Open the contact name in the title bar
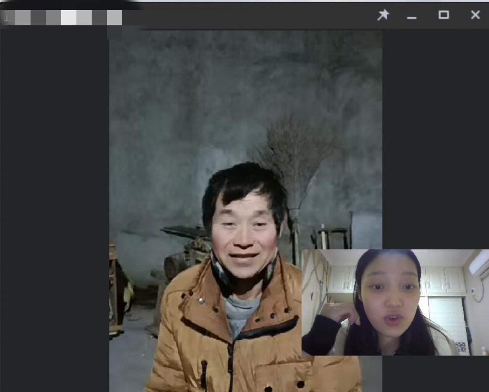The width and height of the screenshot is (489, 392). pos(62,15)
